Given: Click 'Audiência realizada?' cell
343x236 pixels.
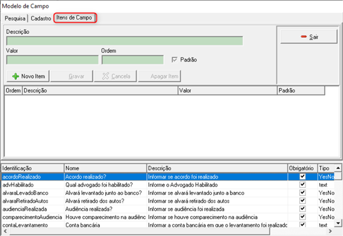Looking at the screenshot, I should point(105,209).
